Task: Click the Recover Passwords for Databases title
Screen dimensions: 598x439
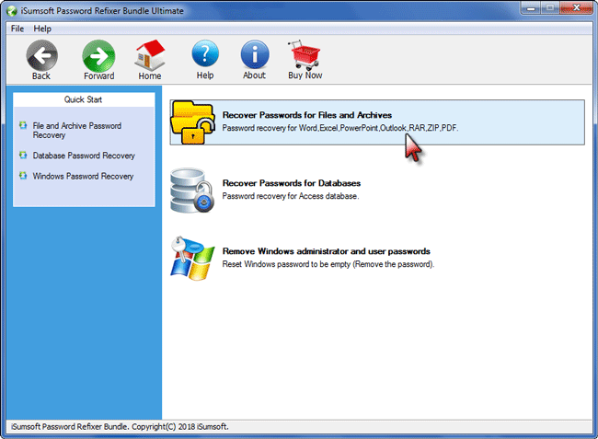Action: [291, 183]
